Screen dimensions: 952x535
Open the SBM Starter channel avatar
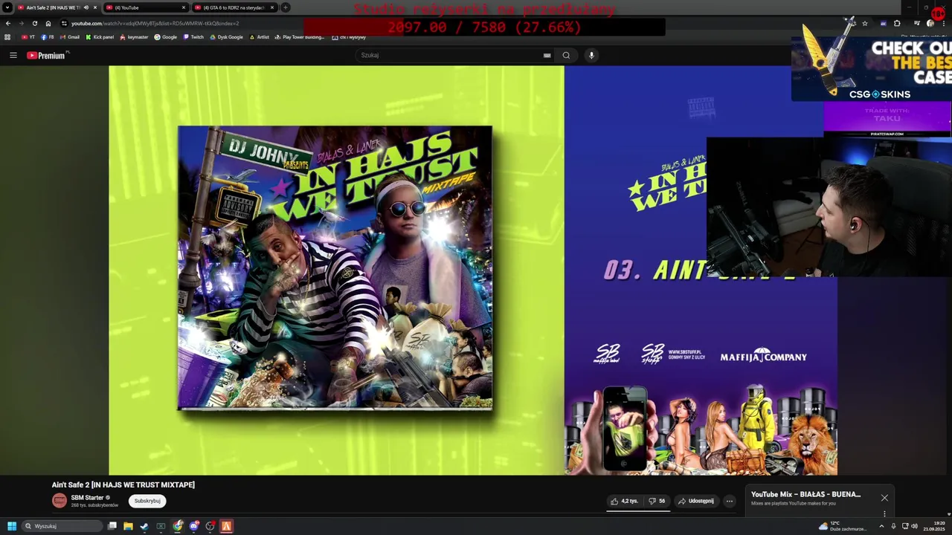(59, 501)
